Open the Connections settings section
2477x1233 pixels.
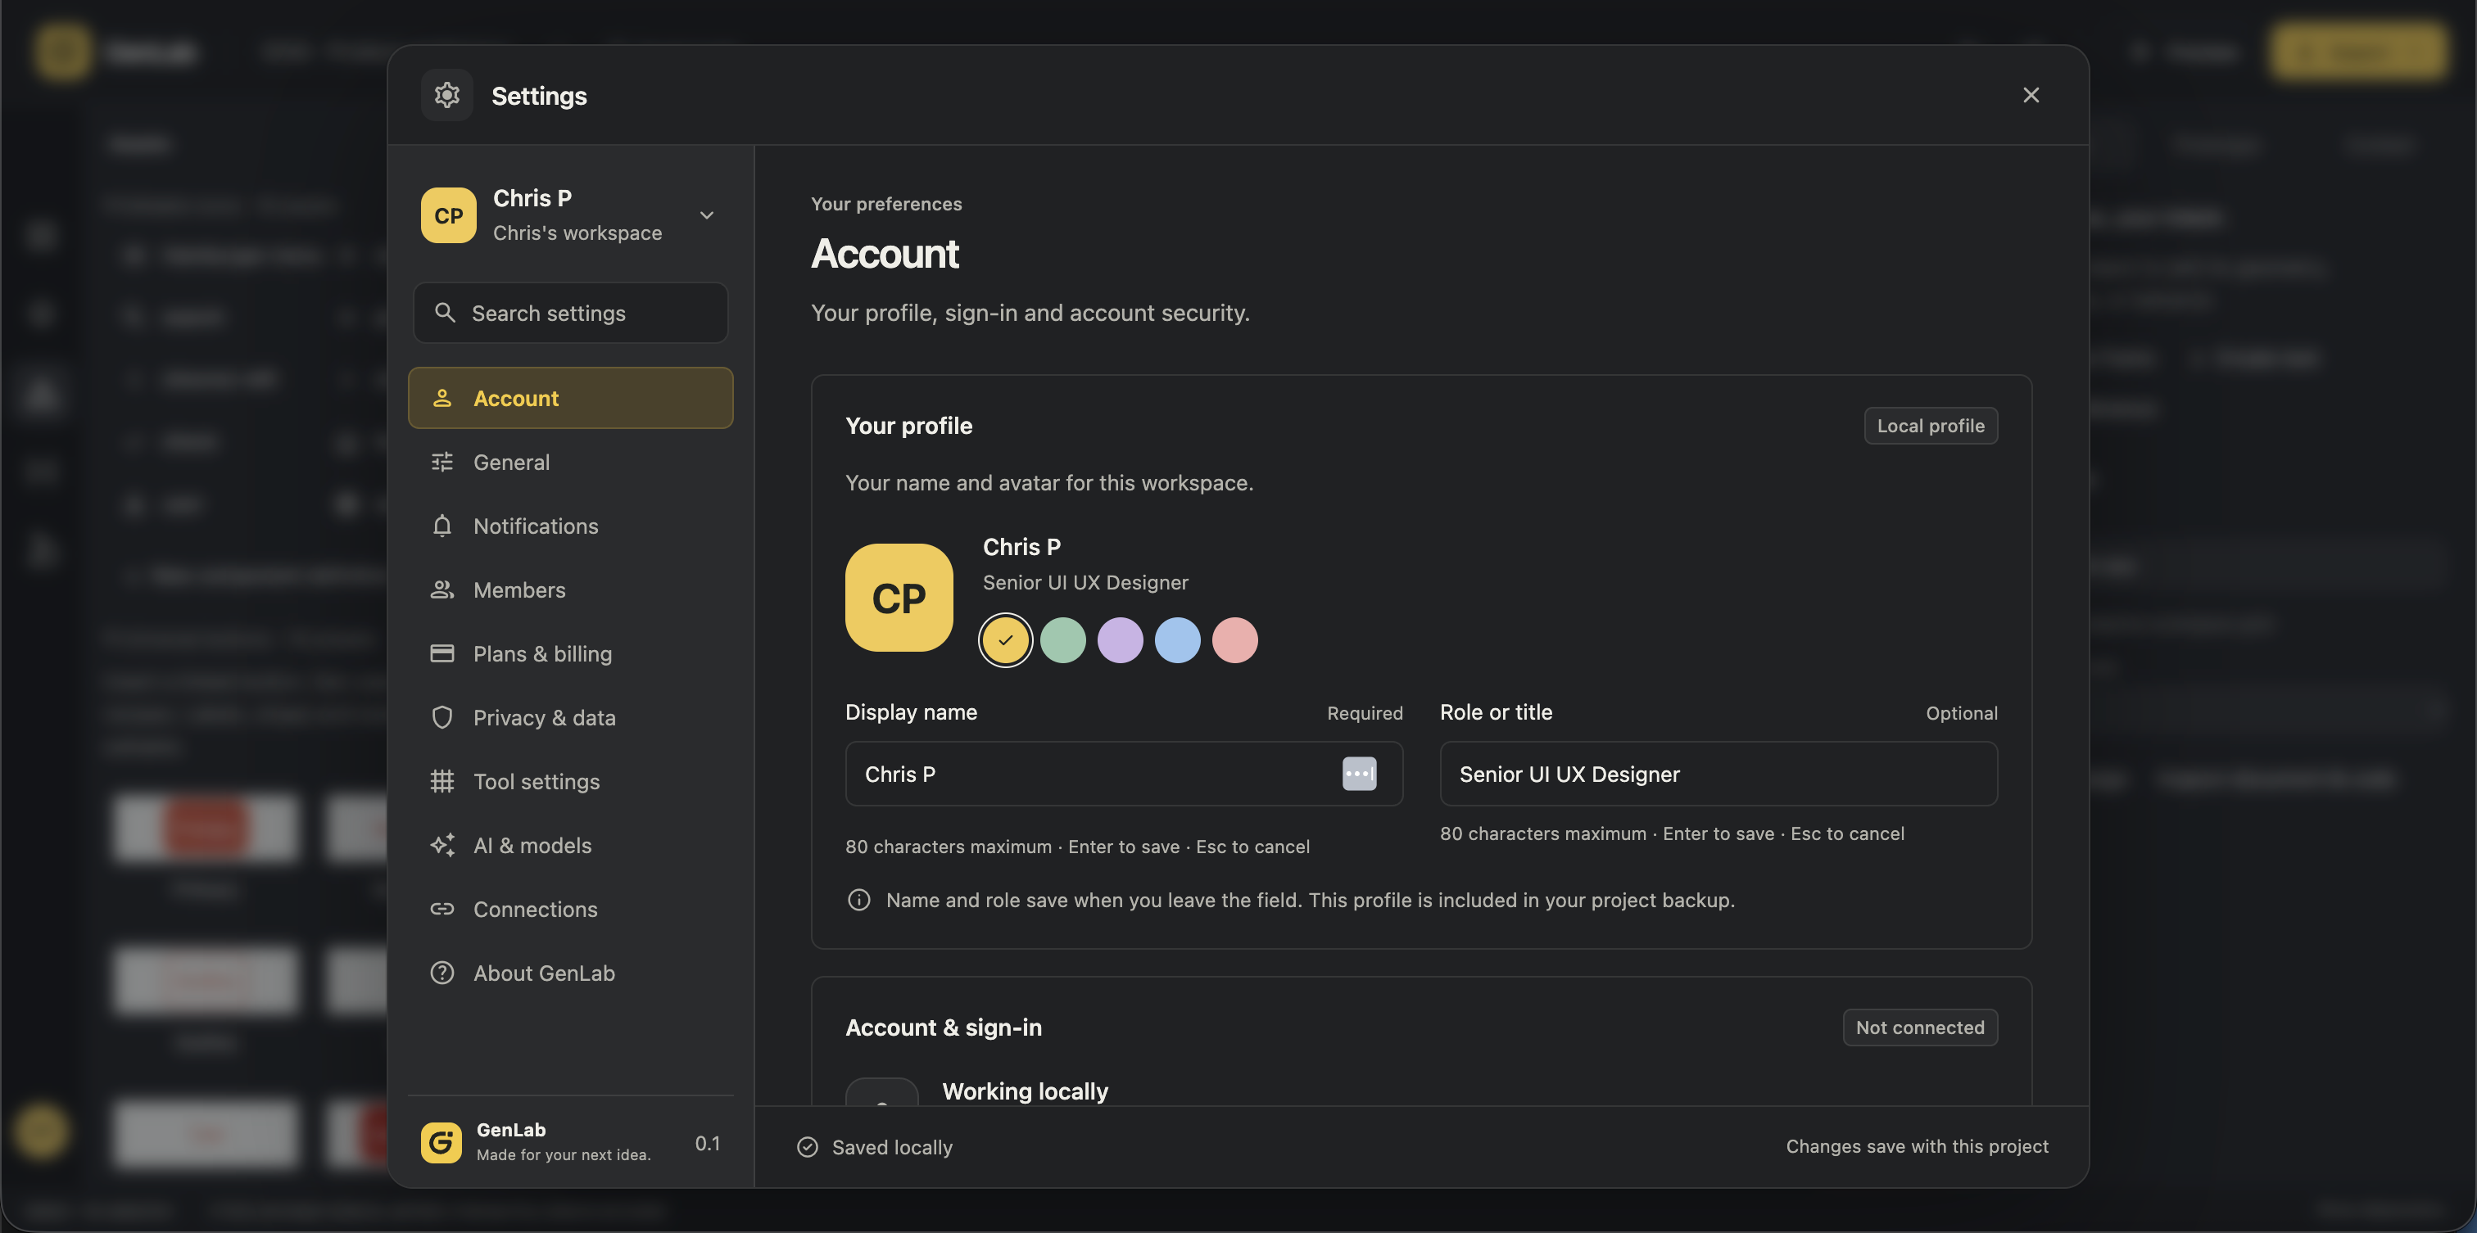[570, 909]
